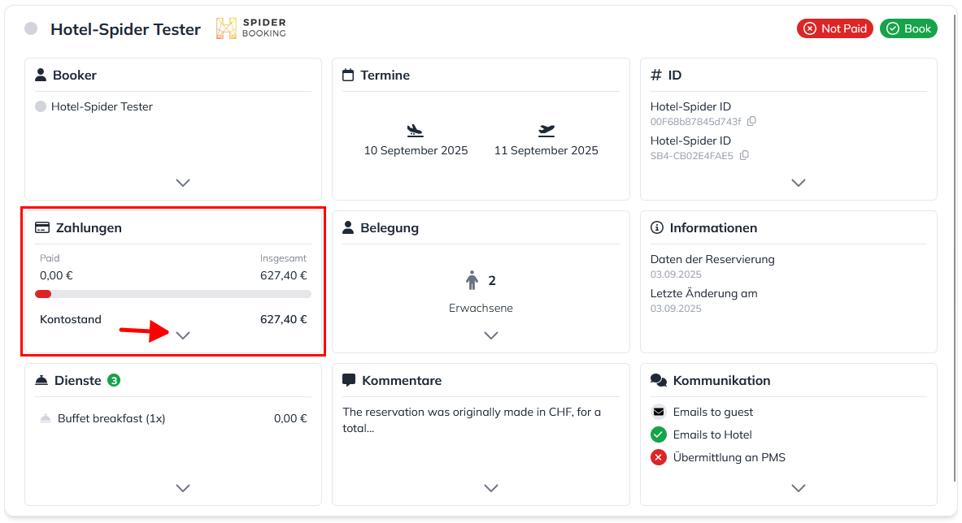Click the Spider Booking logo
Viewport: 962px width, 523px height.
pos(250,28)
